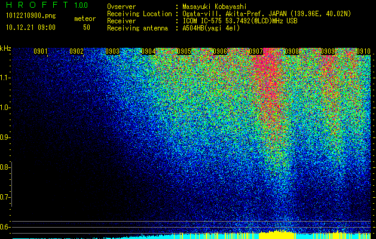
Task: Click the 0906 time marker
Action: click(220, 51)
